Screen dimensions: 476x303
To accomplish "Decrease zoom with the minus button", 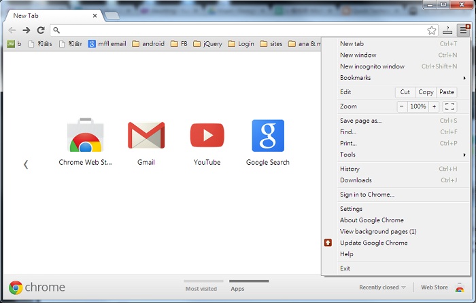I will pyautogui.click(x=402, y=106).
